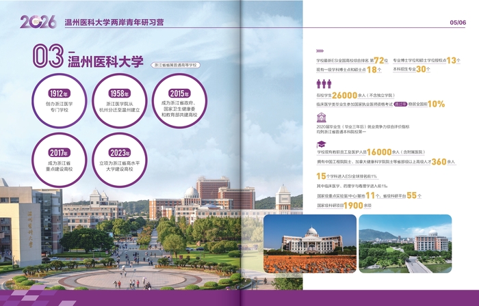Viewport: 479px width, 306px height.
Task: Click the number 11 for 国家级重点实验室
Action: [370, 195]
